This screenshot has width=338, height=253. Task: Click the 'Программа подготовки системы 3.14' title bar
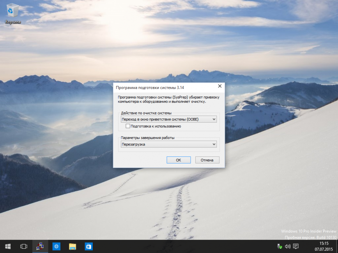156,88
